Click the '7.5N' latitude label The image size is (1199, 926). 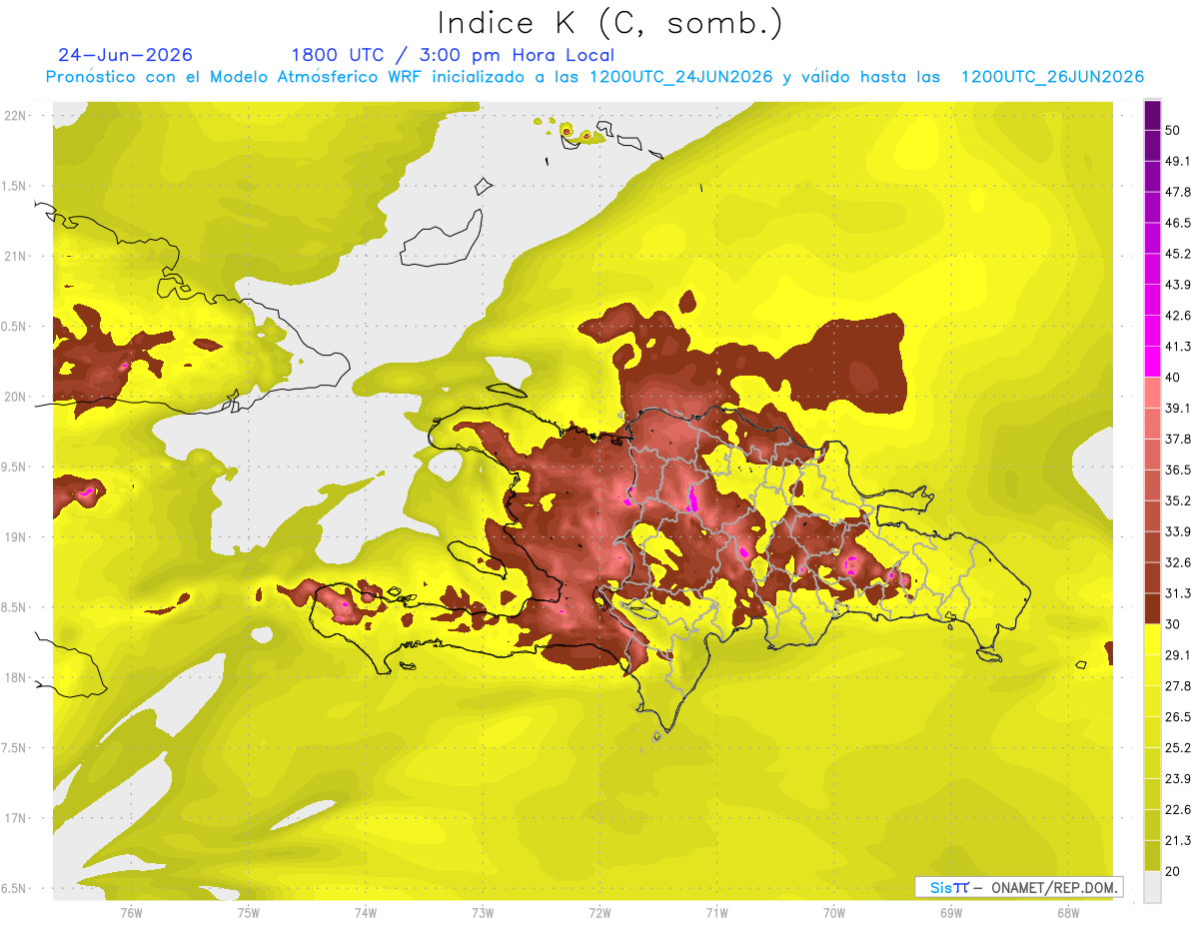tap(15, 747)
